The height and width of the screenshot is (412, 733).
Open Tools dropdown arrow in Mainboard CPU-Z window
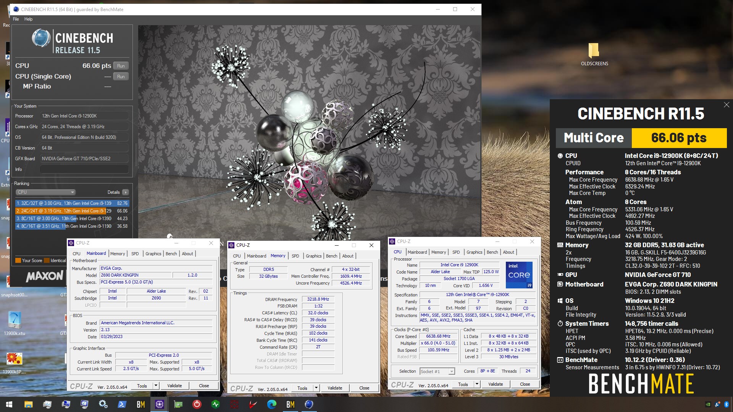coord(156,386)
